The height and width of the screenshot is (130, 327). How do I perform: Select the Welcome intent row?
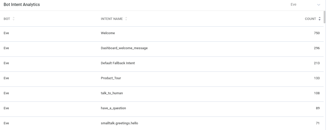pos(108,33)
